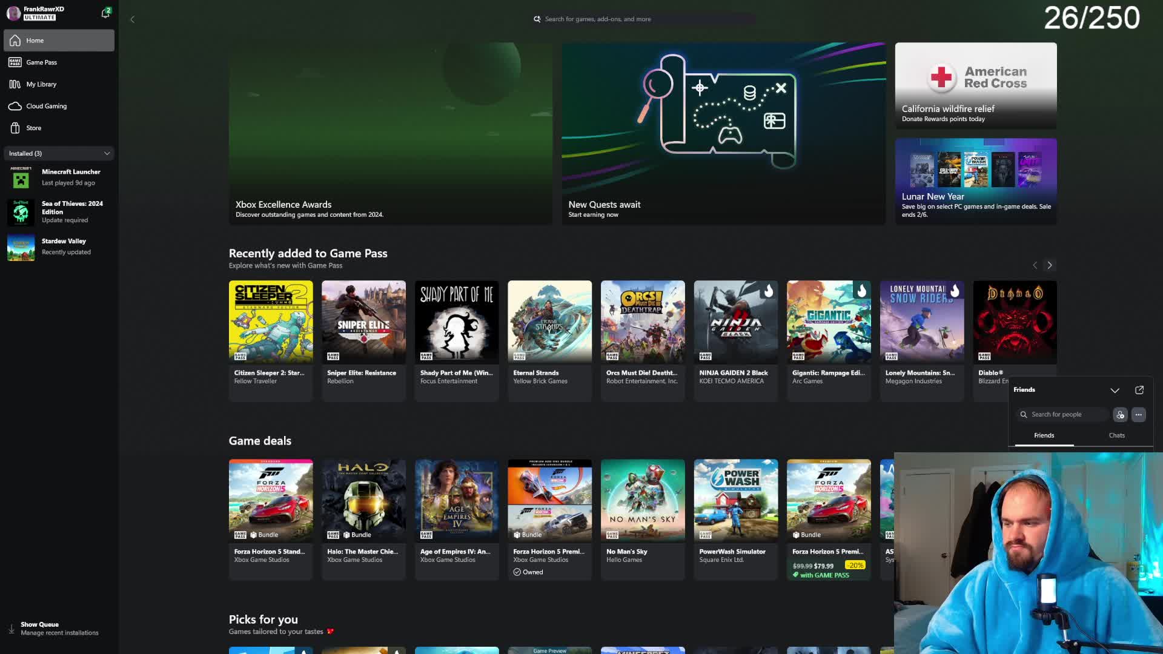Click the add friend icon
Viewport: 1163px width, 654px height.
coord(1120,415)
